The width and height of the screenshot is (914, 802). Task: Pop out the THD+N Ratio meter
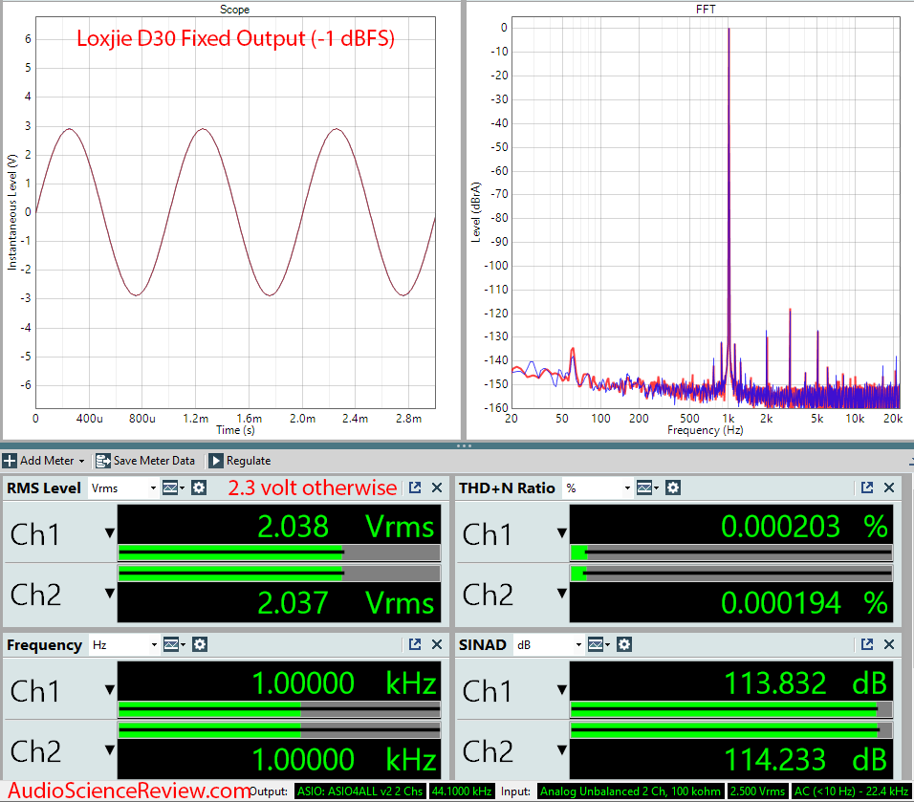[867, 488]
